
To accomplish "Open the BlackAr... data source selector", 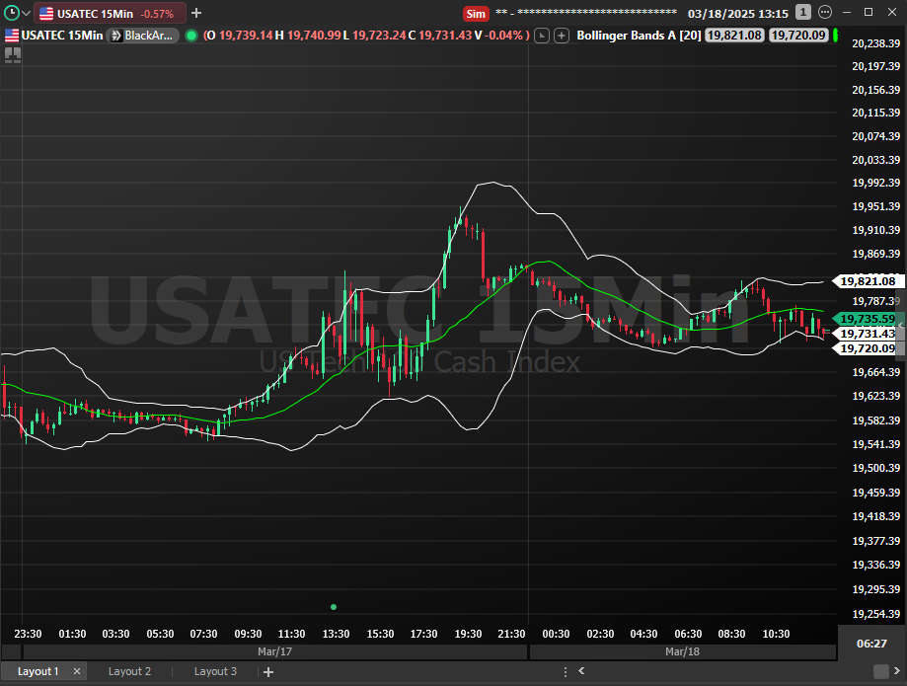I will (x=144, y=36).
